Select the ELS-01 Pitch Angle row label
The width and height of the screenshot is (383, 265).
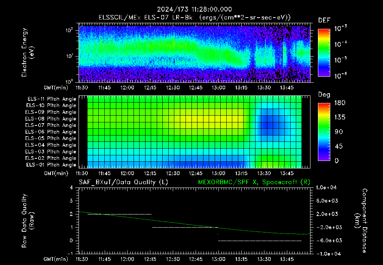click(x=51, y=165)
